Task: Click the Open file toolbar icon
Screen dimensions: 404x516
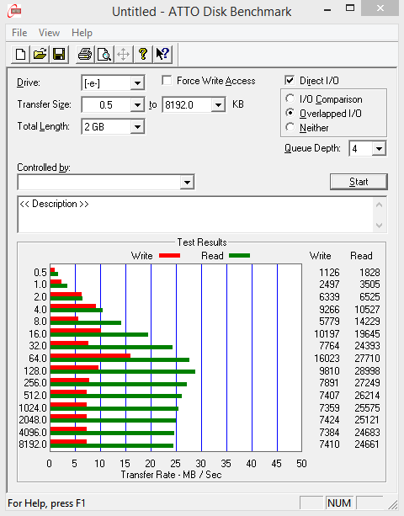Action: [40, 55]
